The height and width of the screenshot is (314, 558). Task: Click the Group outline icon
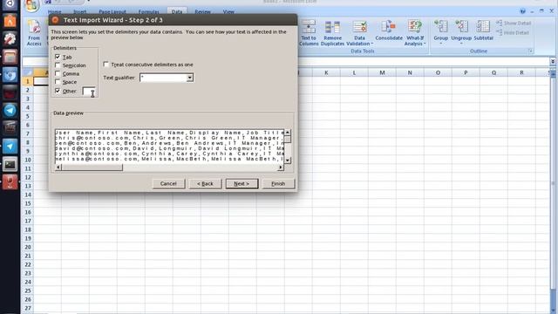point(440,32)
